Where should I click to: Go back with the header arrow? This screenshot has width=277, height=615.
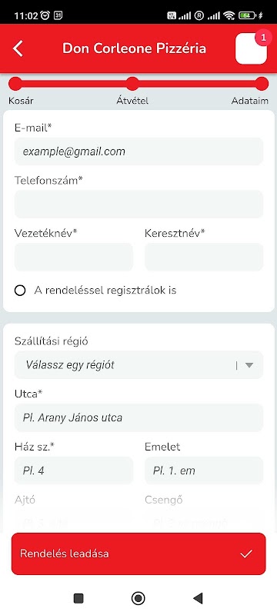[x=18, y=48]
